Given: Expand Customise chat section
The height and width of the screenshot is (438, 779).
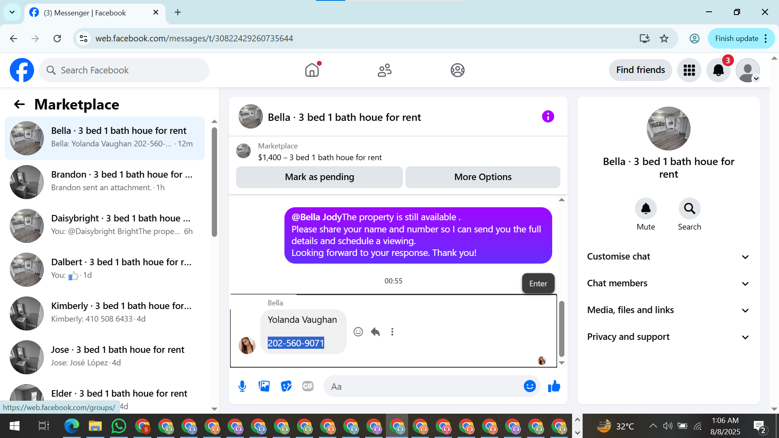Looking at the screenshot, I should click(x=668, y=257).
